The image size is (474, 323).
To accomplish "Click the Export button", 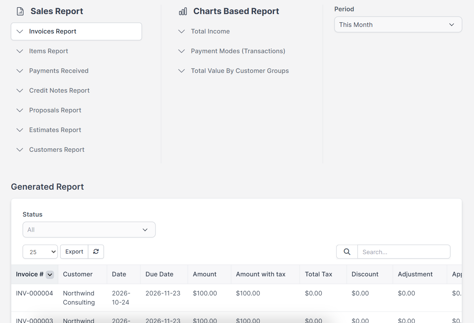I will click(x=74, y=252).
